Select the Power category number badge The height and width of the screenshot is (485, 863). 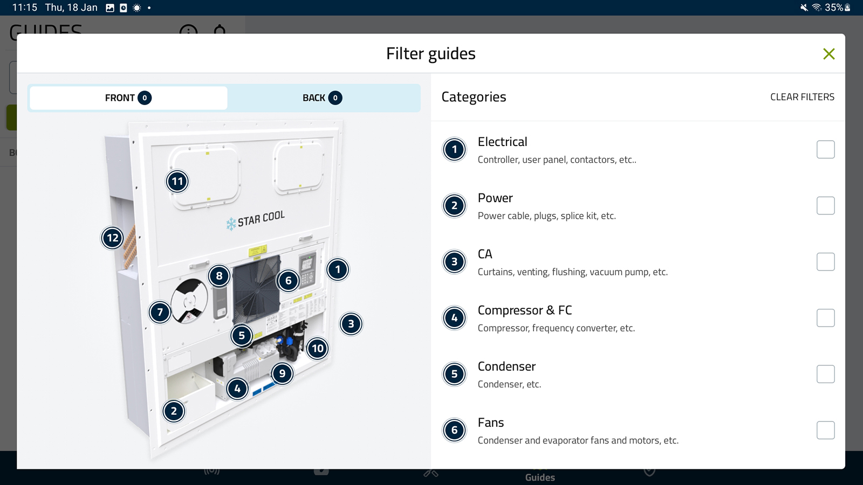[x=455, y=205]
